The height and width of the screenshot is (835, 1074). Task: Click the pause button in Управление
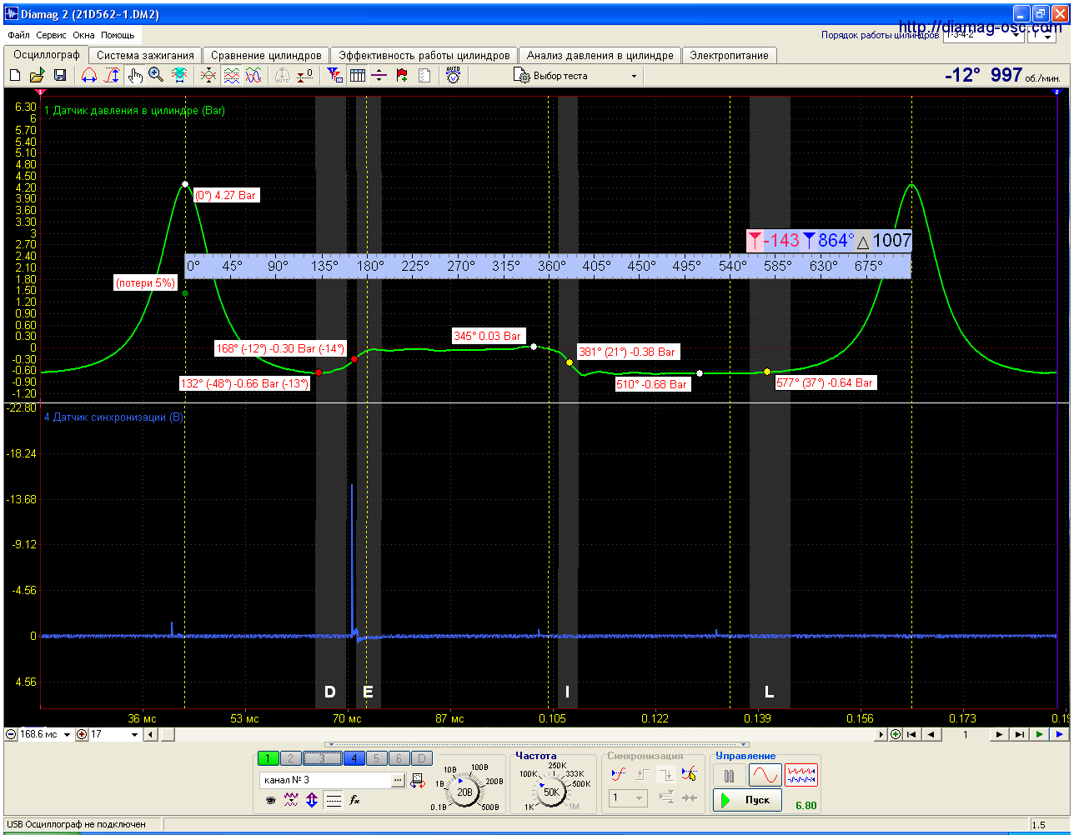(x=729, y=775)
